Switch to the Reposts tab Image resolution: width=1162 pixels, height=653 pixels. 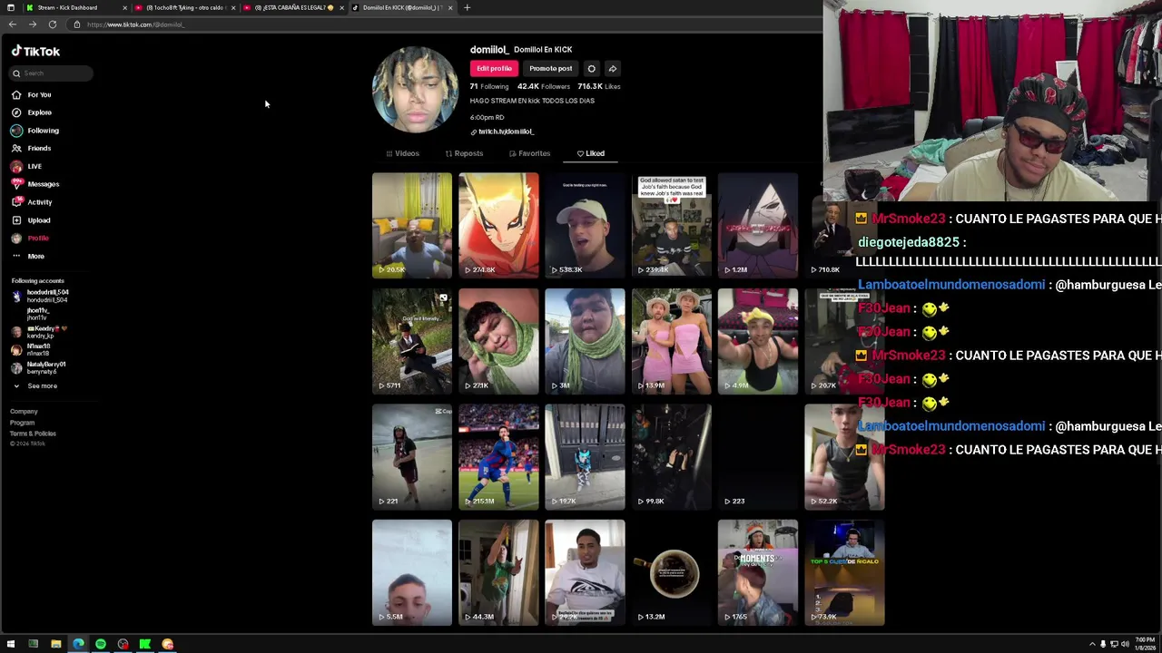point(464,153)
